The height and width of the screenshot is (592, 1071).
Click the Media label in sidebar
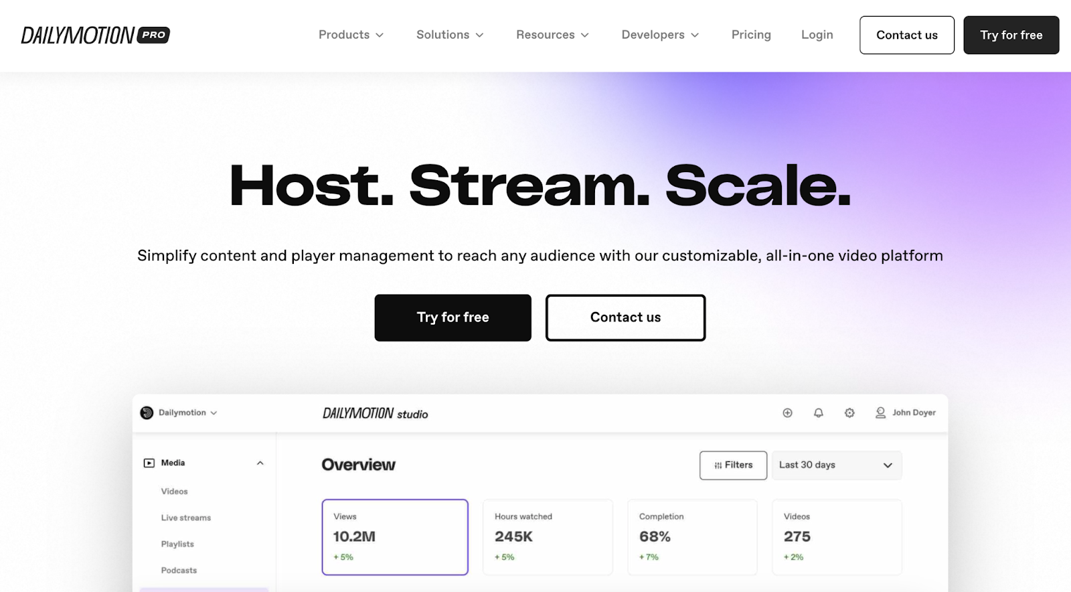[173, 463]
